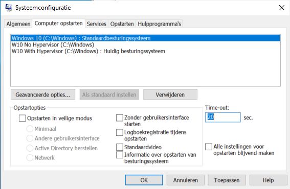Click the Verwijderen button
The width and height of the screenshot is (290, 189).
[x=170, y=94]
